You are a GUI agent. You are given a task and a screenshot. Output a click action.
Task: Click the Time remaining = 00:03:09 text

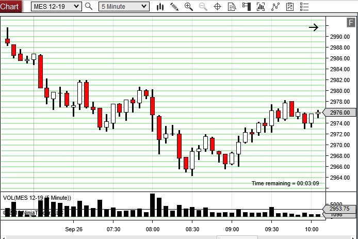285,183
